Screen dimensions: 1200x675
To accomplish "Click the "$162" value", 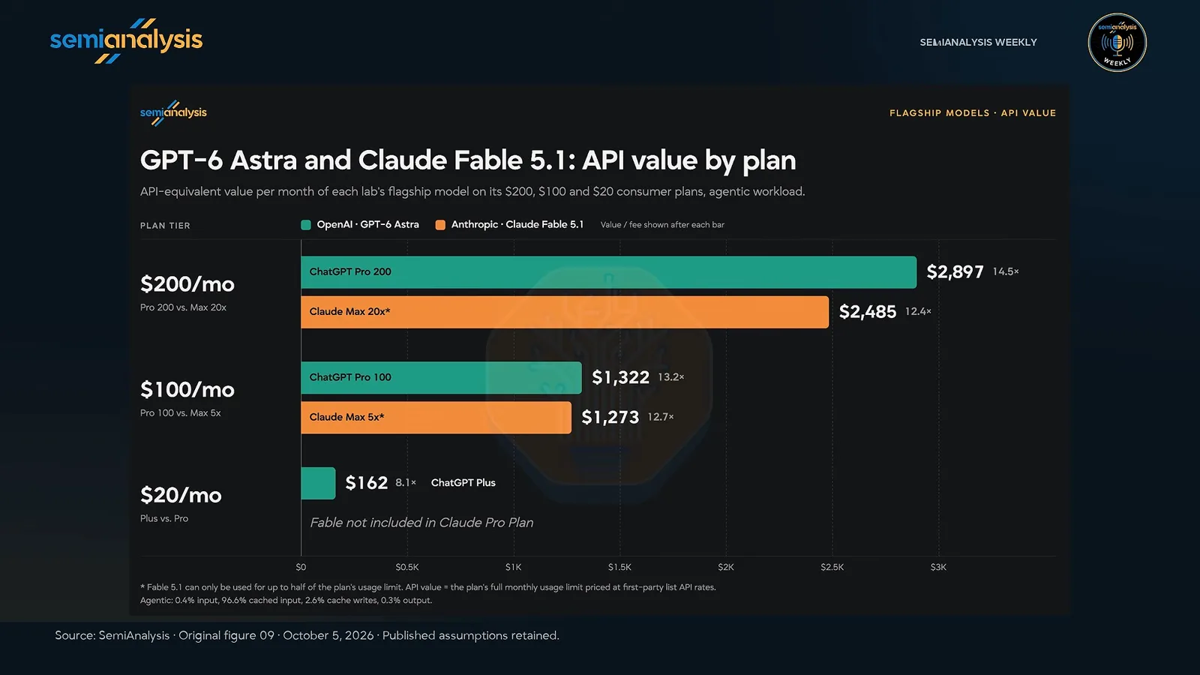I will point(366,484).
